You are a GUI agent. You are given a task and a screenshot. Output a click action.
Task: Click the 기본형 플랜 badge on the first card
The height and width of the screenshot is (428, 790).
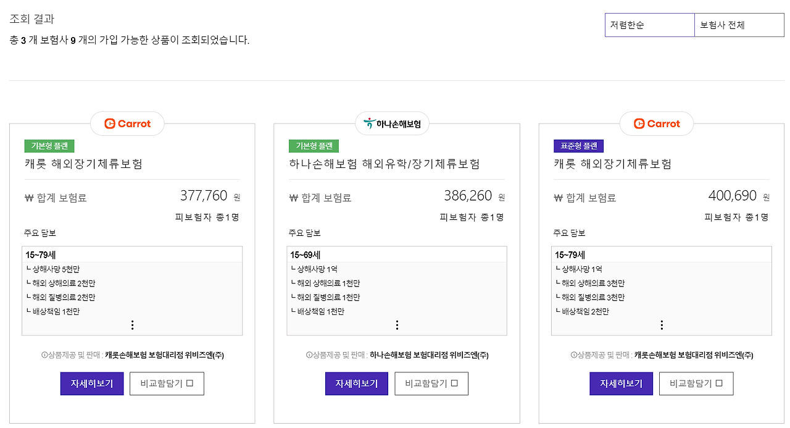point(49,146)
